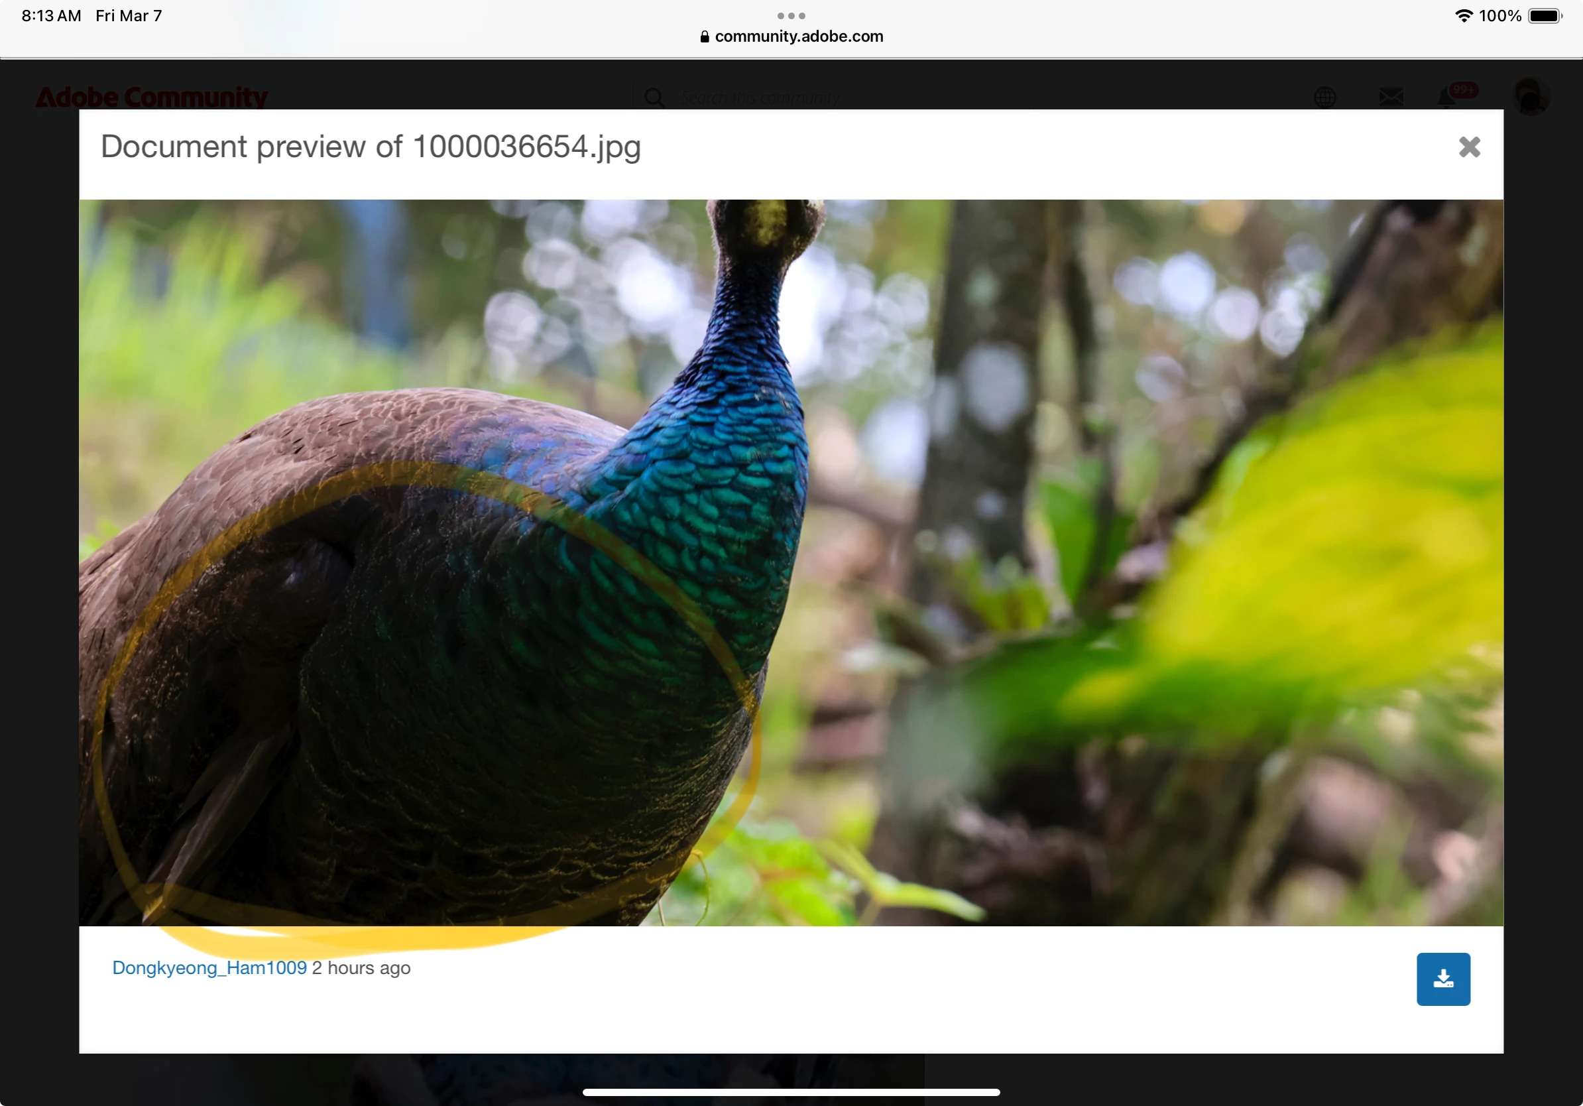Tap the peacock image preview
This screenshot has width=1583, height=1106.
pyautogui.click(x=790, y=562)
